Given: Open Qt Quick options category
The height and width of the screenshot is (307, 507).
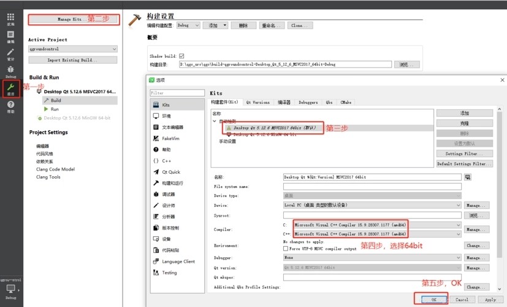Looking at the screenshot, I should tap(170, 172).
